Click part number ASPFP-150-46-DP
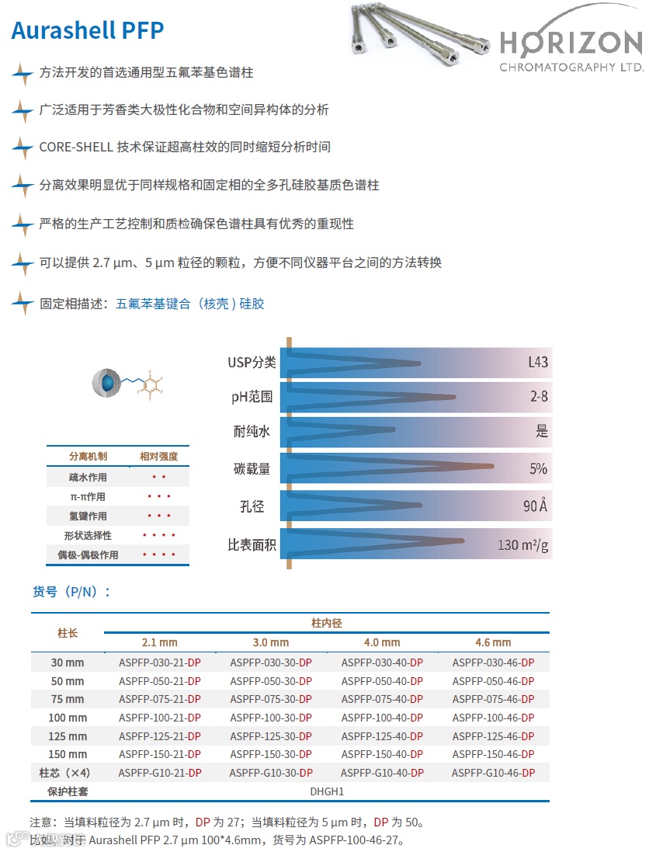 pyautogui.click(x=493, y=754)
